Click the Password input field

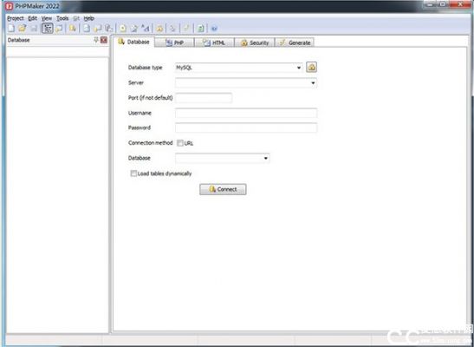pos(246,128)
